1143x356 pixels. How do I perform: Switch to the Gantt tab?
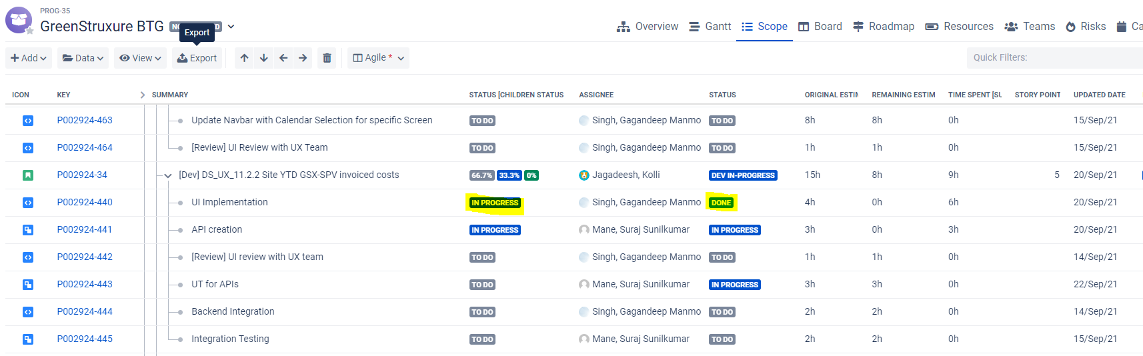(710, 27)
